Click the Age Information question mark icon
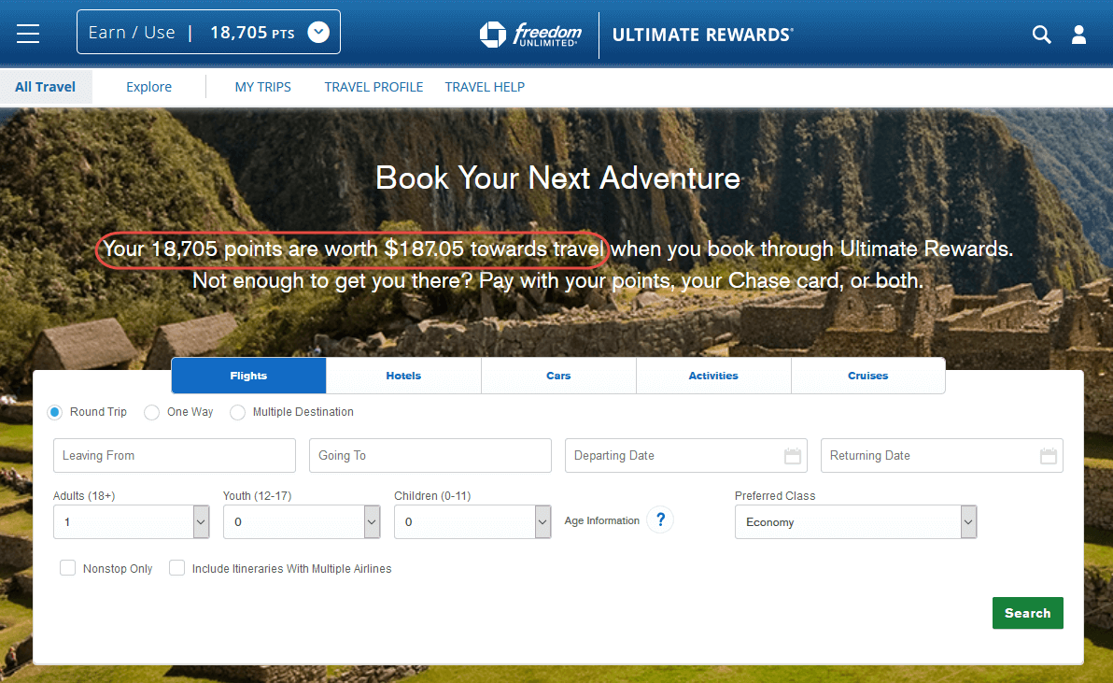The image size is (1113, 683). pos(660,520)
